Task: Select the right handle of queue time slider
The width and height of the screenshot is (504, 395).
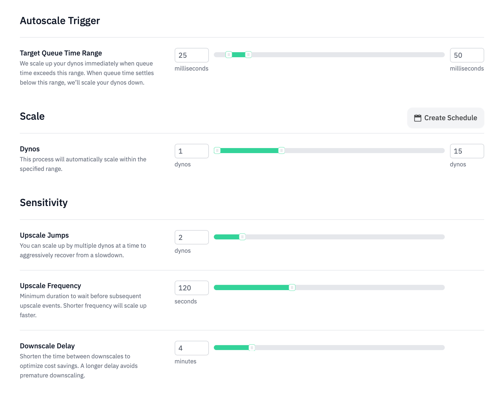Action: (x=248, y=55)
